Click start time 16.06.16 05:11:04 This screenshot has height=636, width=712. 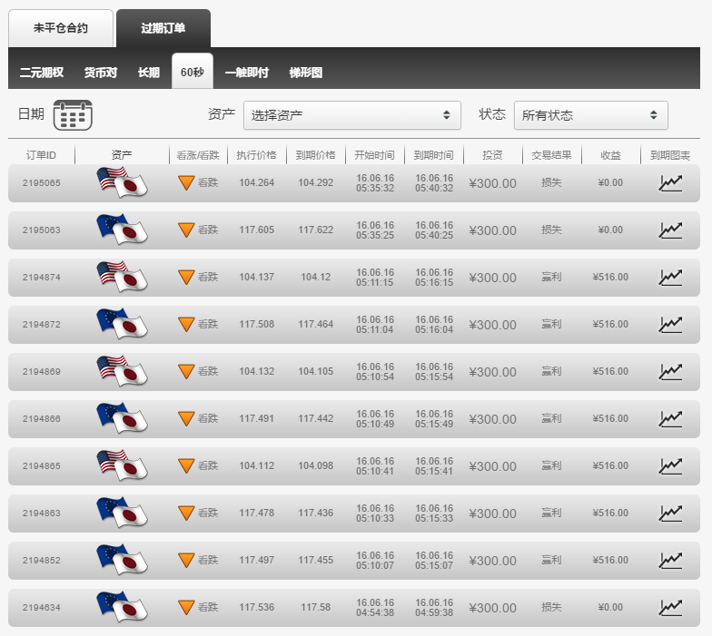coord(374,325)
